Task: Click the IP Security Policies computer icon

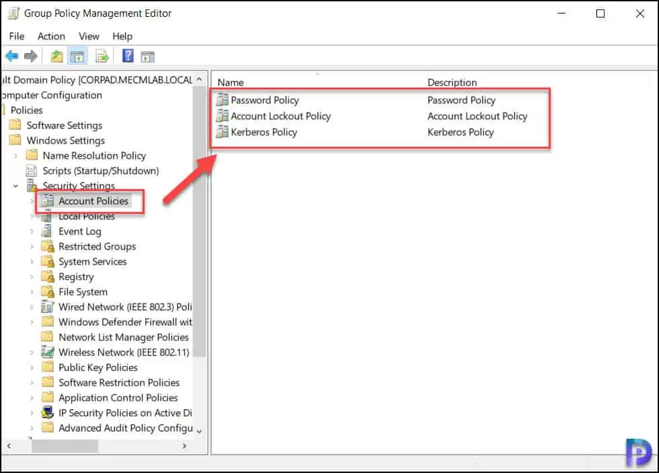Action: point(48,412)
